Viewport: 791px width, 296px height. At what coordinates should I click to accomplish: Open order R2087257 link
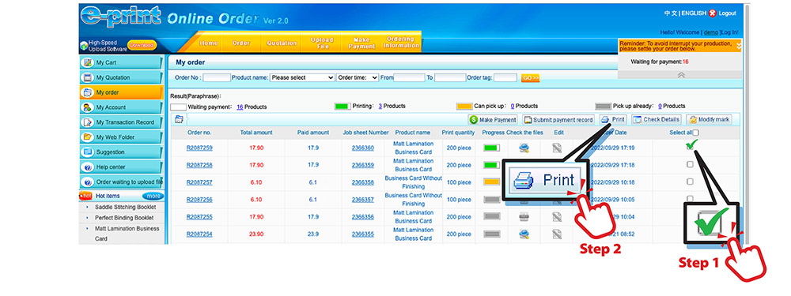pos(199,182)
